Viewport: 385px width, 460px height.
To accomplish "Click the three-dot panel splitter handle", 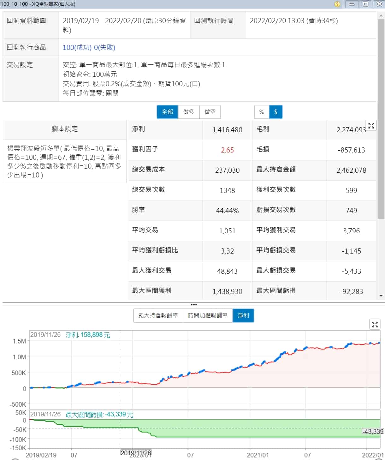I will (194, 304).
